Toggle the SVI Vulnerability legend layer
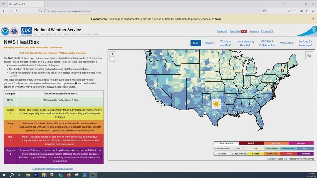The height and width of the screenshot is (178, 317). tap(222, 148)
